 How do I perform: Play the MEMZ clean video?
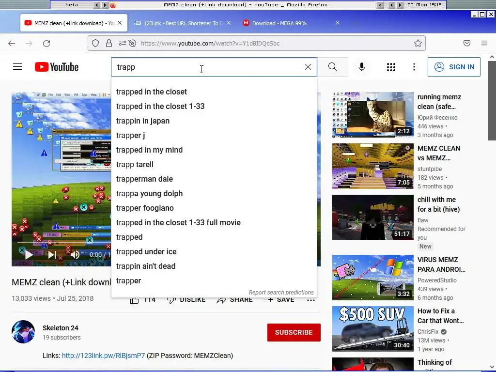[29, 255]
